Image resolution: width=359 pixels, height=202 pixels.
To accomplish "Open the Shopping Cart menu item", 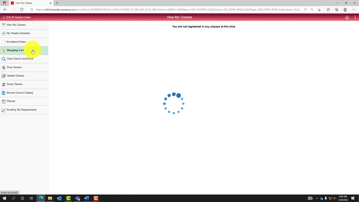I will [x=24, y=50].
